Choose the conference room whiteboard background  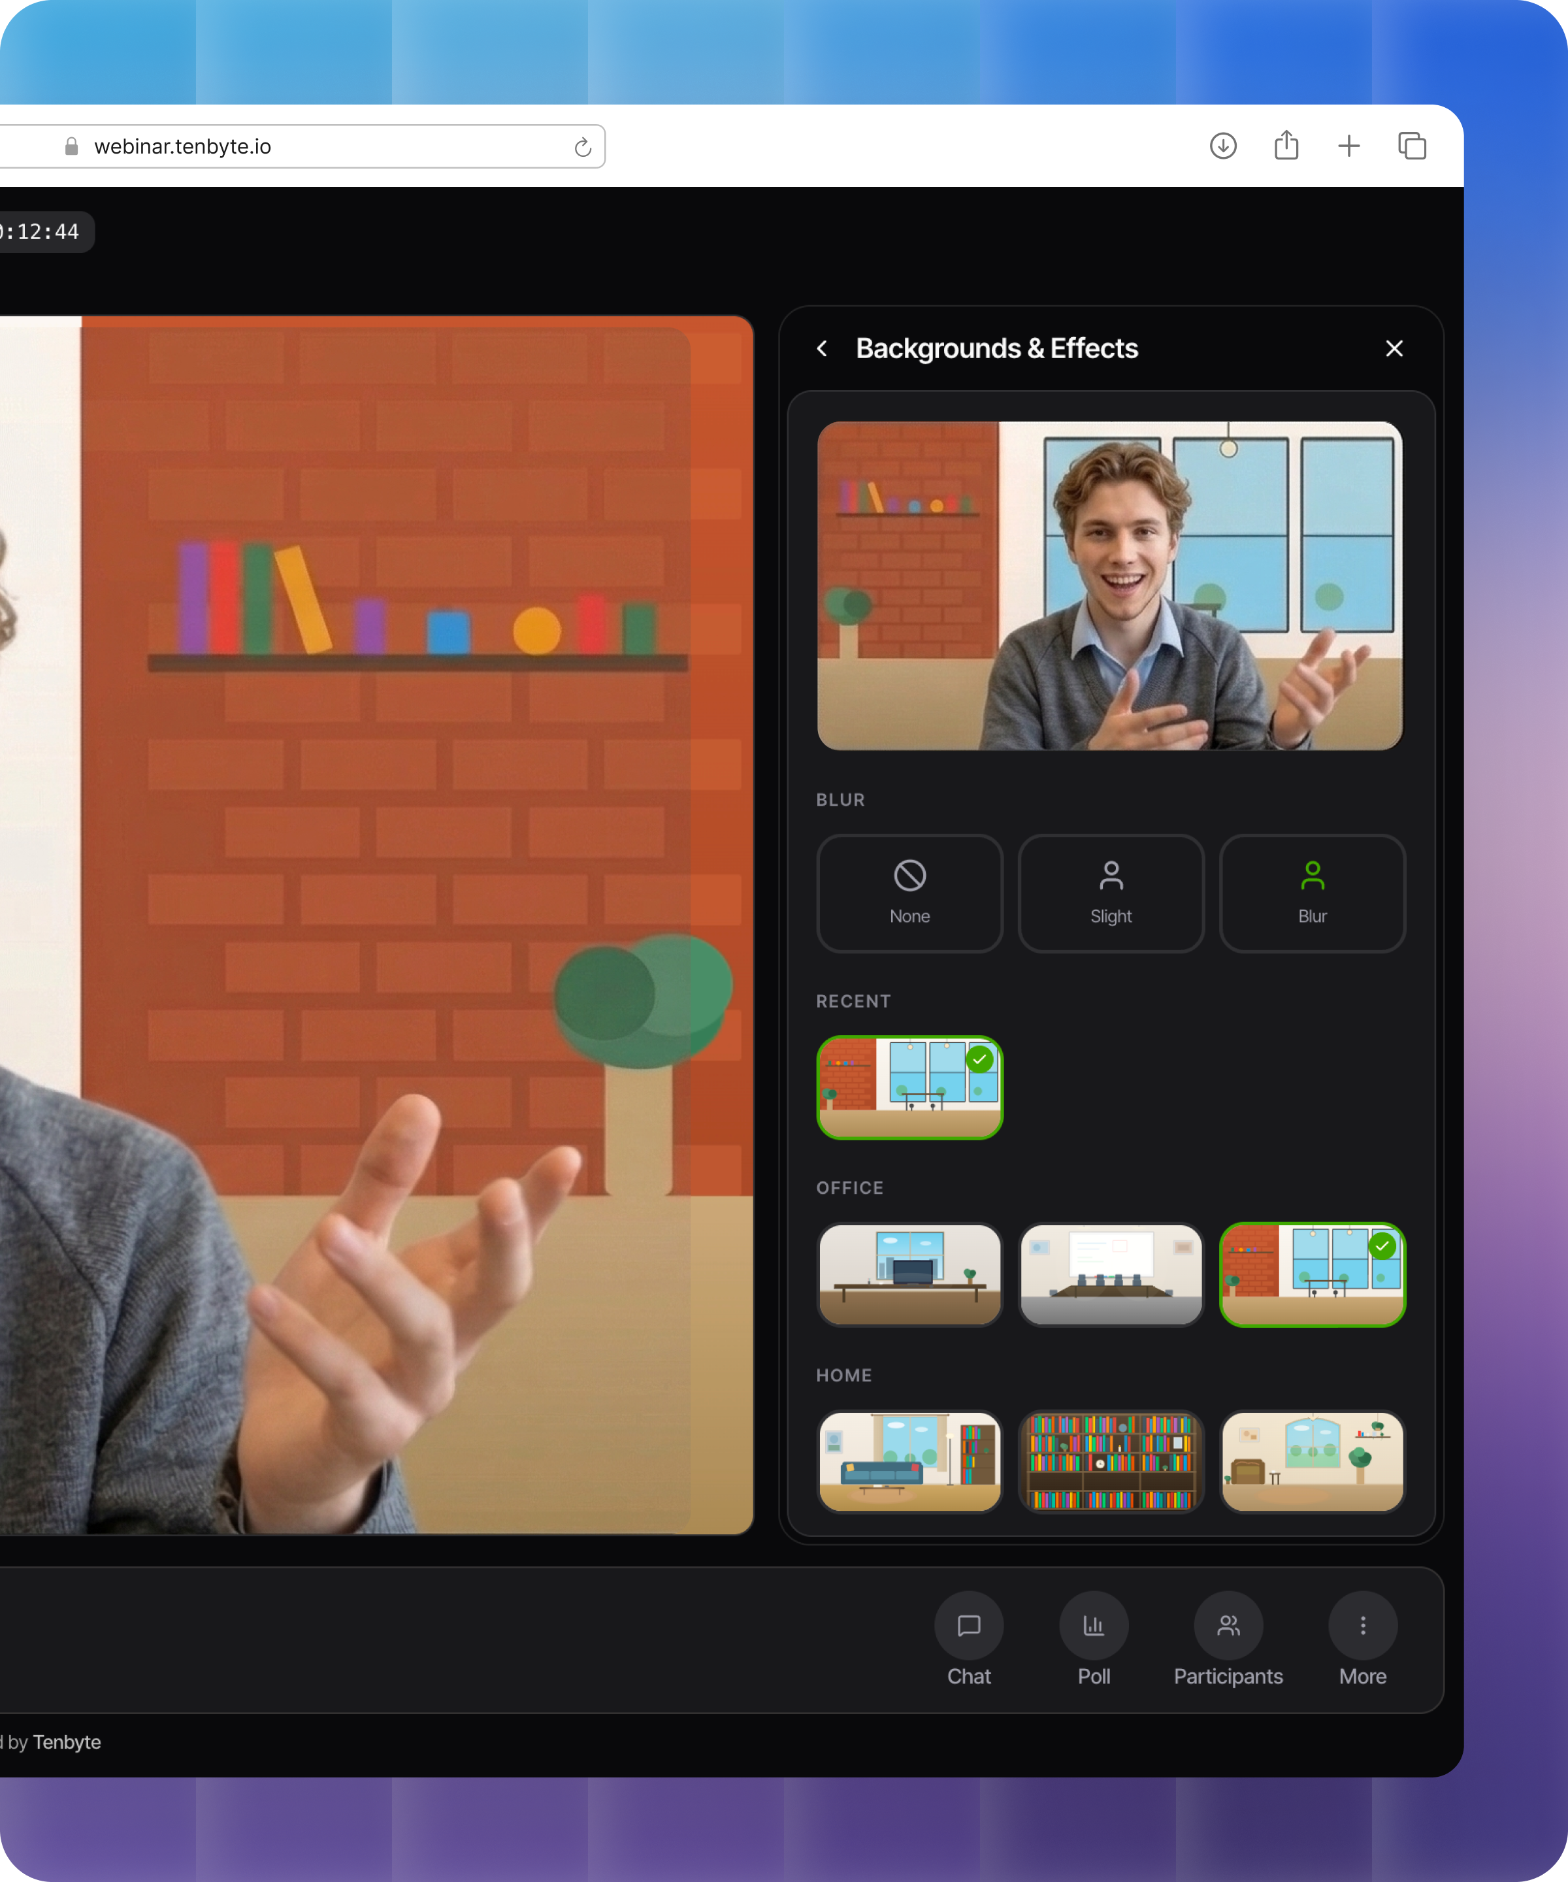tap(1111, 1274)
